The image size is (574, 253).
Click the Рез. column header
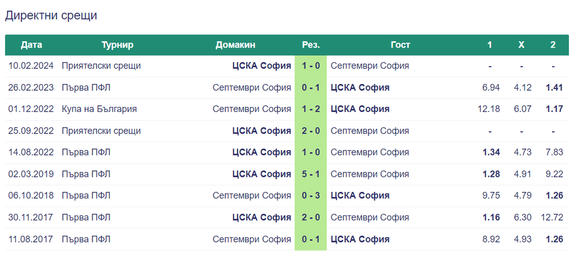click(311, 45)
